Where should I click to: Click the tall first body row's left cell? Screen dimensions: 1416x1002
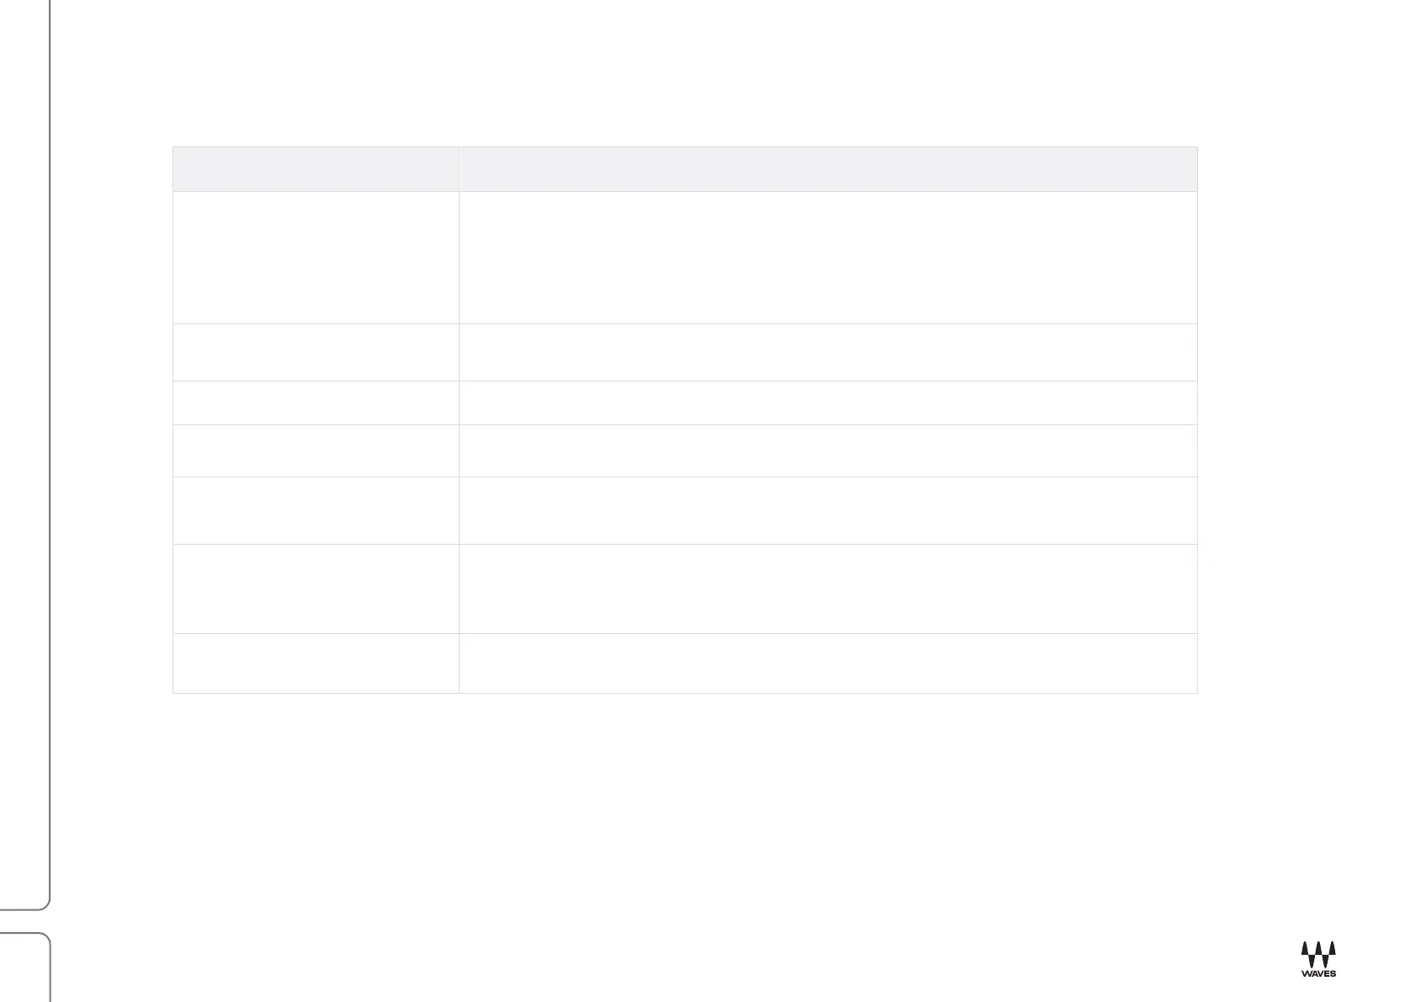tap(316, 258)
